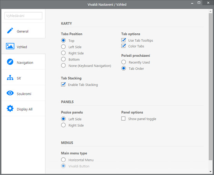Screen dimensions: 214x175
Task: Click the PANELS section heading
Action: (67, 102)
